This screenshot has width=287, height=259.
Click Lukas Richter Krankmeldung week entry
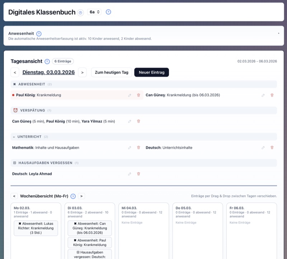(x=36, y=228)
